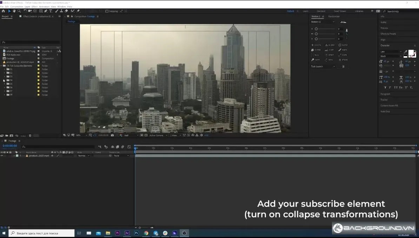
Task: Open the Half resolution dropdown
Action: [132, 135]
